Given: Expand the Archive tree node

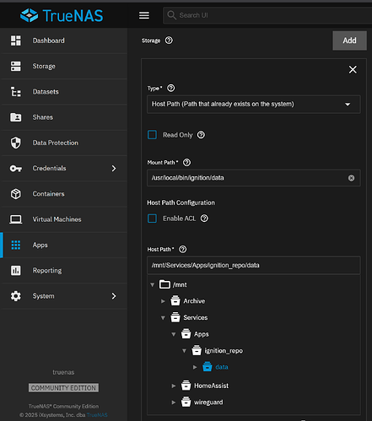Looking at the screenshot, I should (x=163, y=301).
